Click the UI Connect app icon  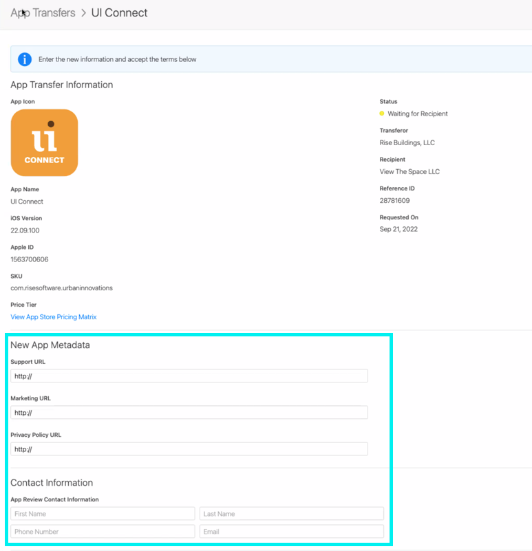click(x=44, y=142)
